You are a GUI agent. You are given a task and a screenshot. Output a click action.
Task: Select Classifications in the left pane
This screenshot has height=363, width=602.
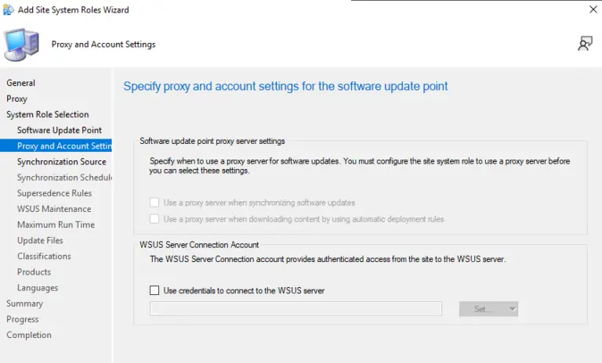44,256
